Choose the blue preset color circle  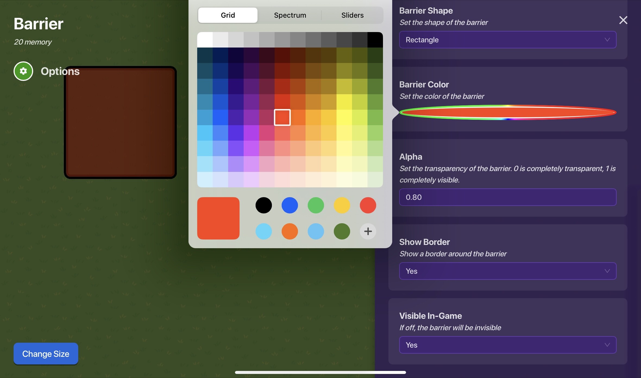(290, 205)
